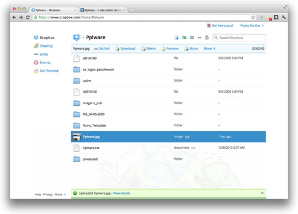Click the 1/28/2012 2:07 AM date cell
The width and height of the screenshot is (298, 214).
tap(231, 148)
